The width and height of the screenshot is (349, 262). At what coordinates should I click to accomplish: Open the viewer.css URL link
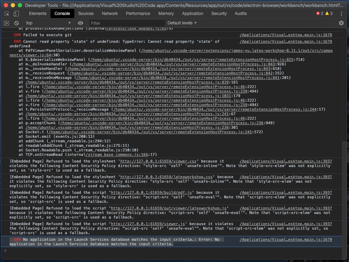coord(158,161)
